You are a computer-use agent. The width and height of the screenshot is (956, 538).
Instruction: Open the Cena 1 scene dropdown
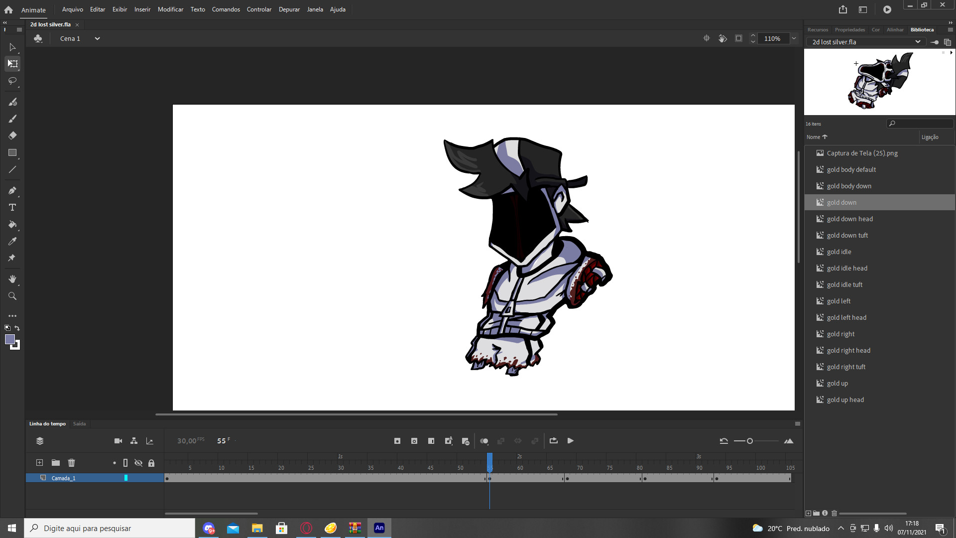(x=97, y=38)
